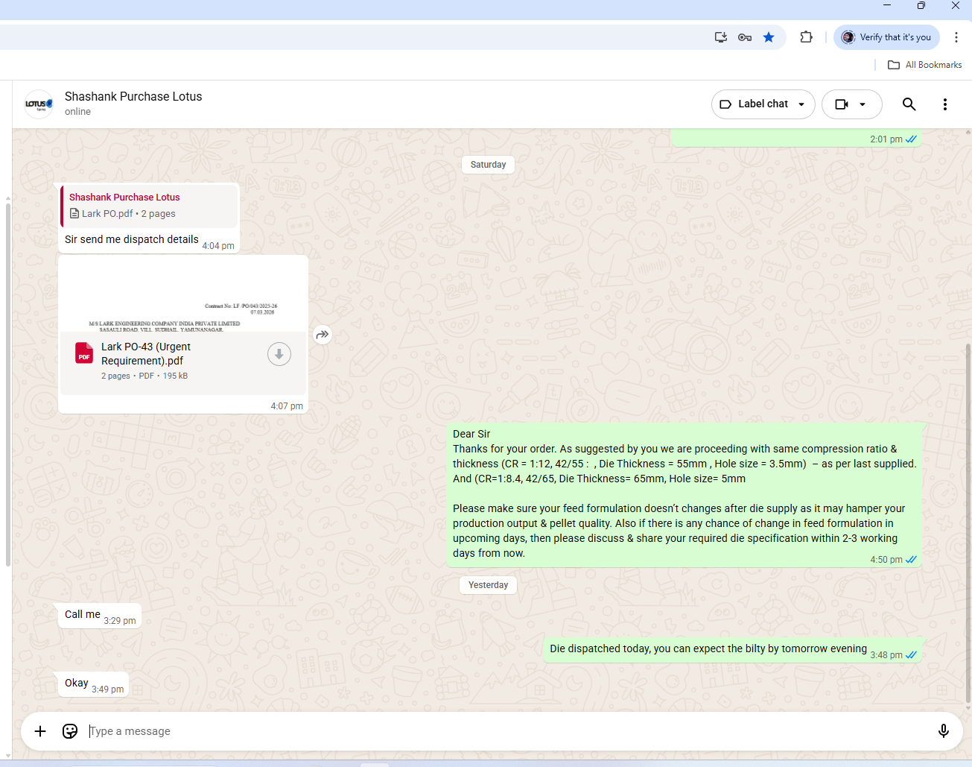
Task: Click the Lark PO-43 PDF preview thumbnail
Action: click(183, 294)
